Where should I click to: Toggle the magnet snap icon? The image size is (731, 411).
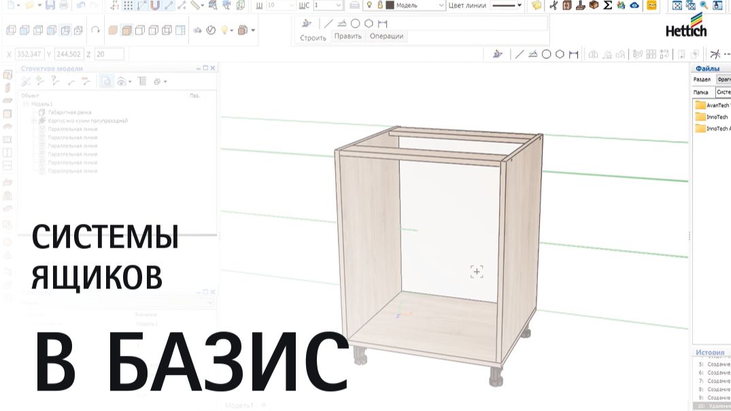(x=155, y=5)
